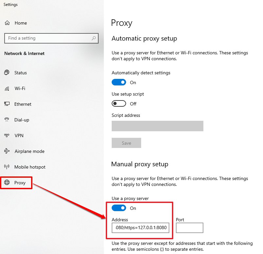
Task: Click the proxy Address text field
Action: click(x=141, y=228)
